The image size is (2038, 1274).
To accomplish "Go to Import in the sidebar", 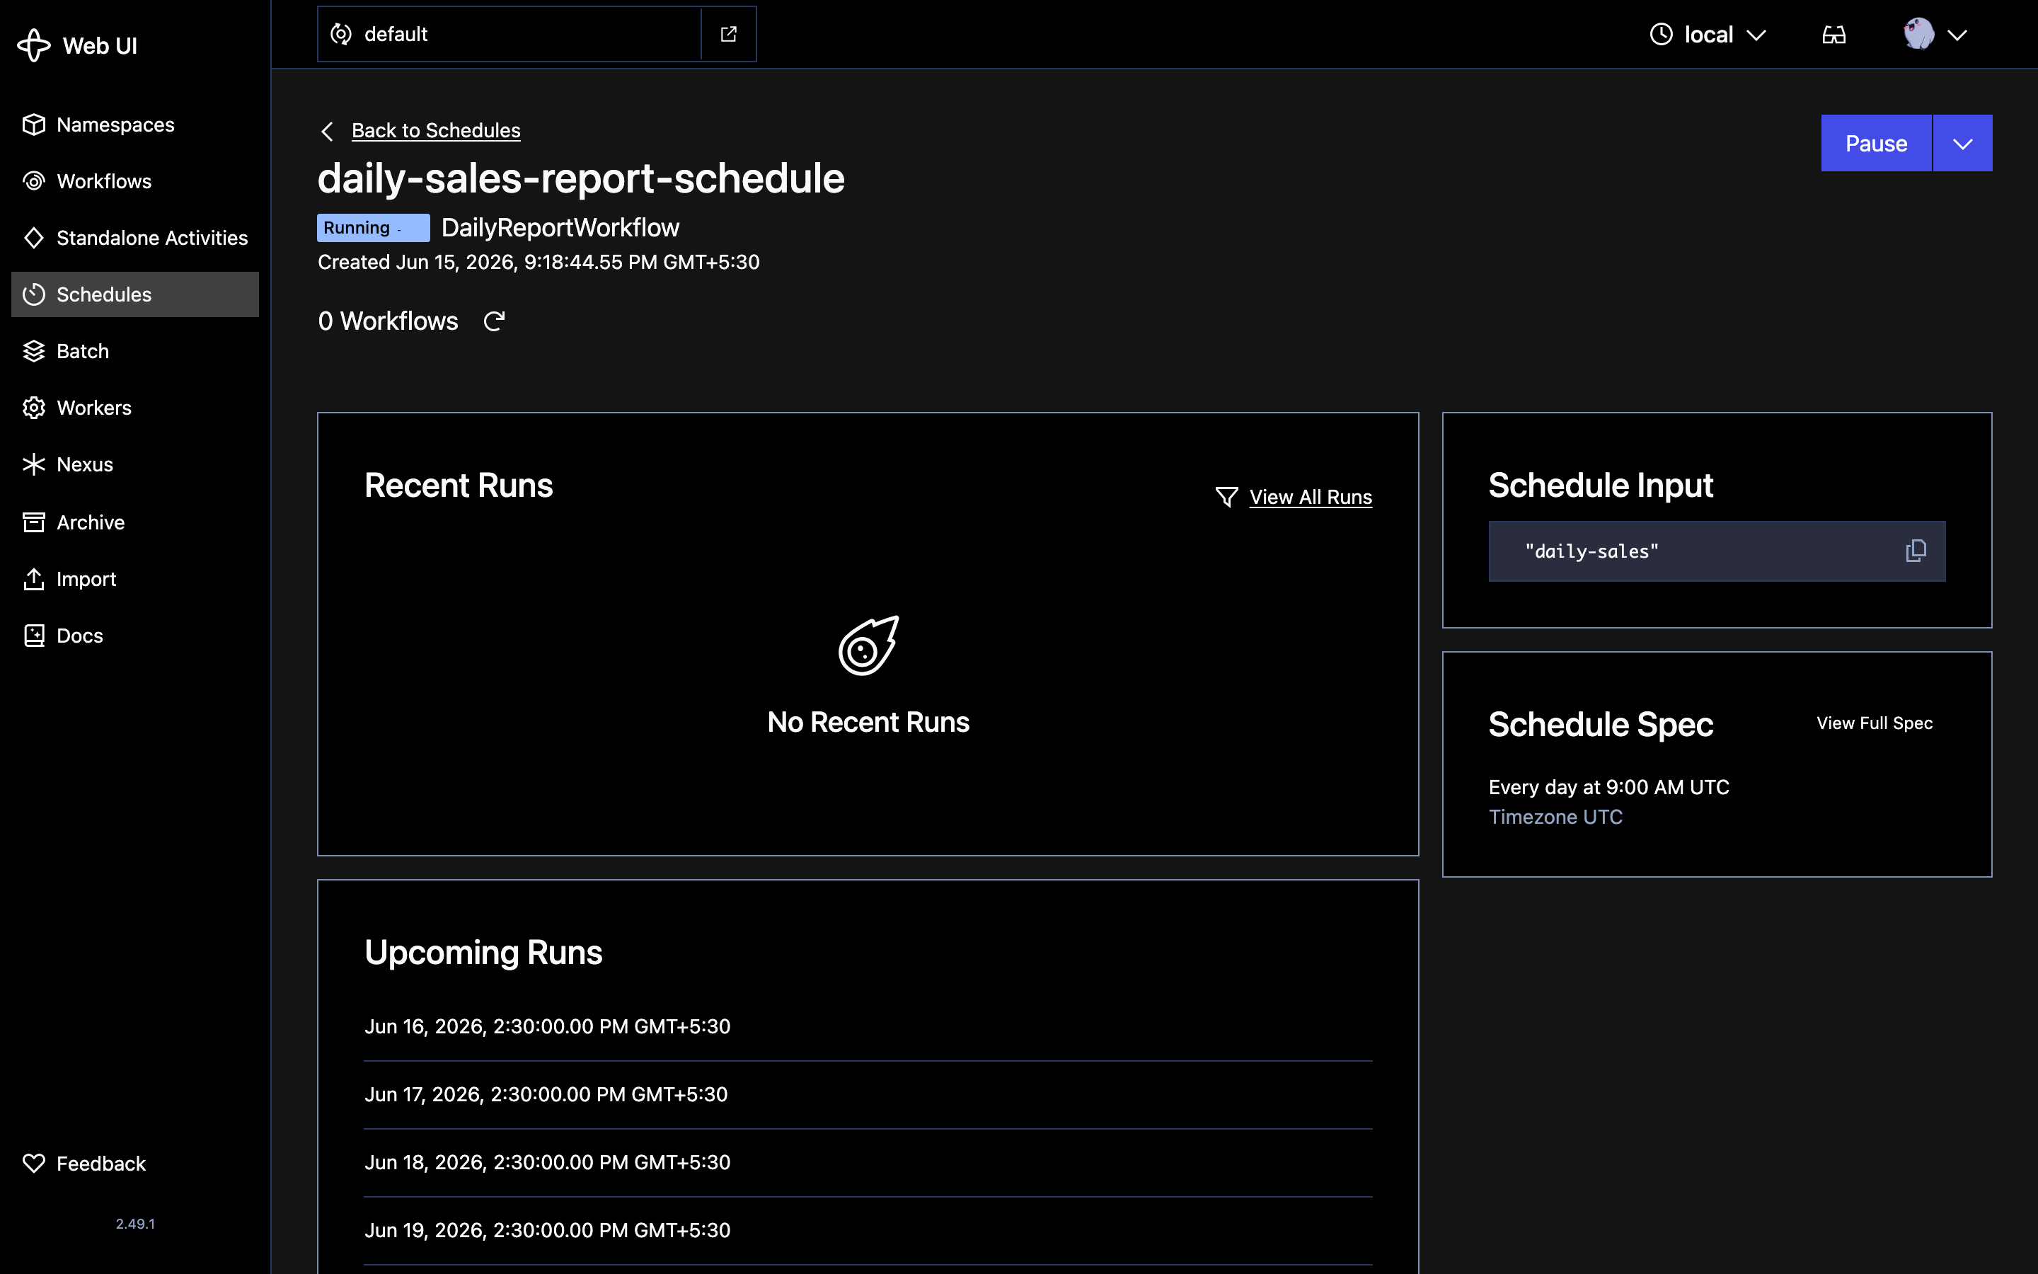I will [x=134, y=579].
